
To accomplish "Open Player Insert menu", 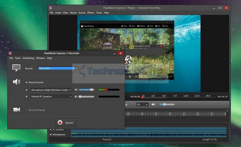I will point(58,13).
